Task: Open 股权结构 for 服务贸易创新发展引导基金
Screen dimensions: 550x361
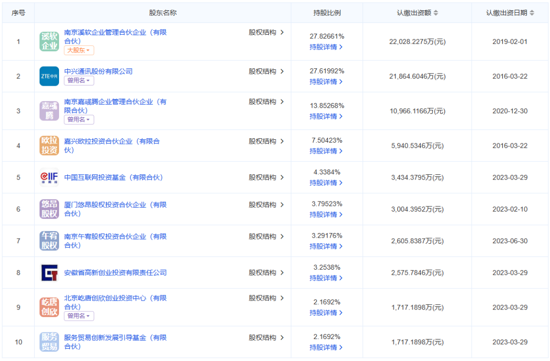Action: (266, 338)
